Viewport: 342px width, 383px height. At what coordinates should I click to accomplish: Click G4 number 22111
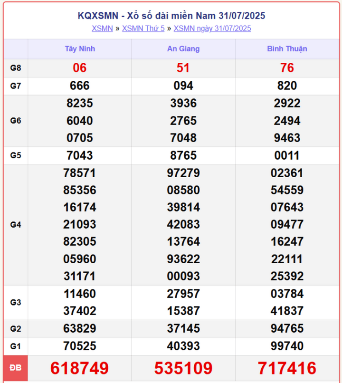(x=287, y=259)
